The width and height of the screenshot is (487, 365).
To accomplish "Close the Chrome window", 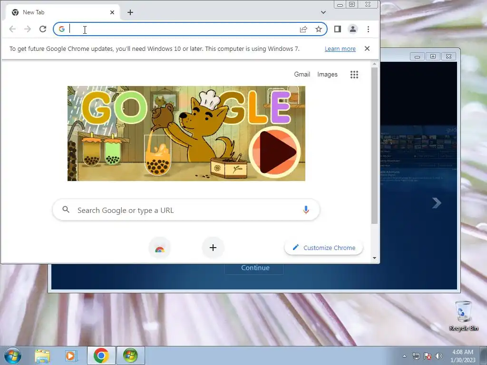I will coord(368,4).
